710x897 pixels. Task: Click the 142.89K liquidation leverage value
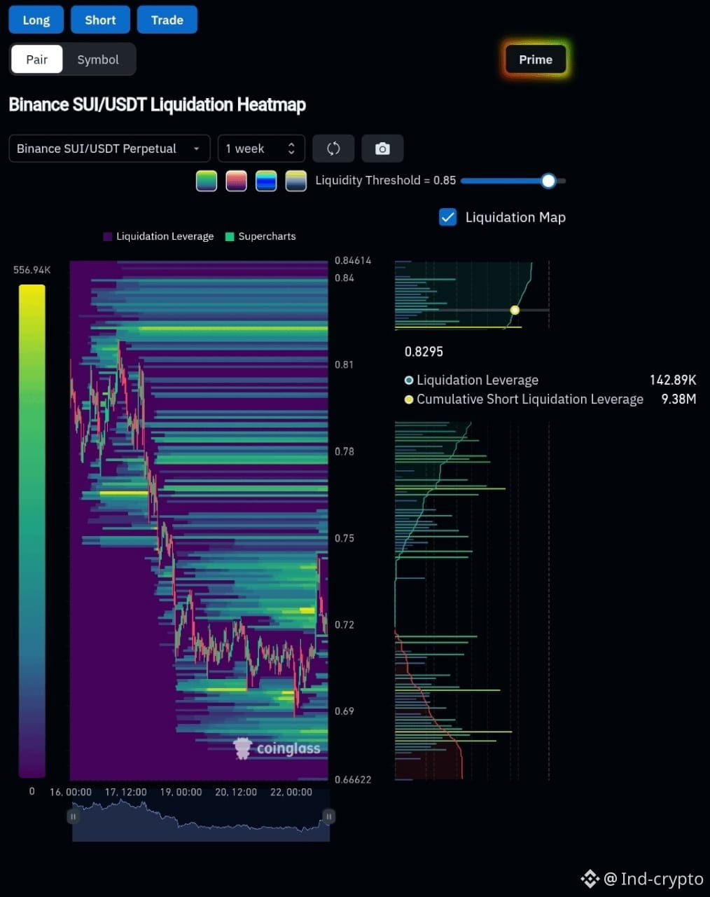pos(673,380)
